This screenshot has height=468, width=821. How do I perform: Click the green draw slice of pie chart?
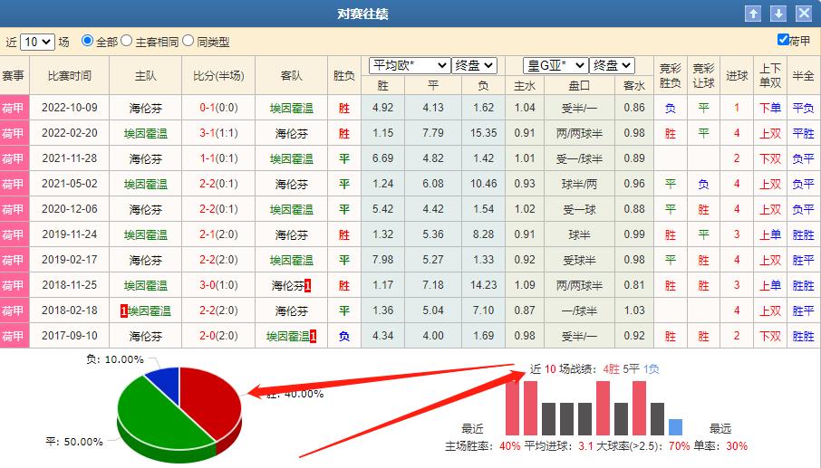[x=157, y=418]
